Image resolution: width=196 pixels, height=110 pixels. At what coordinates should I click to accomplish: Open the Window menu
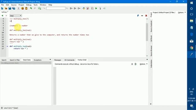point(43,5)
